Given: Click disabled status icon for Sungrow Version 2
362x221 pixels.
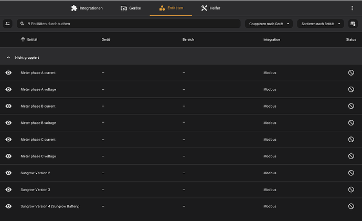Looking at the screenshot, I should point(351,173).
